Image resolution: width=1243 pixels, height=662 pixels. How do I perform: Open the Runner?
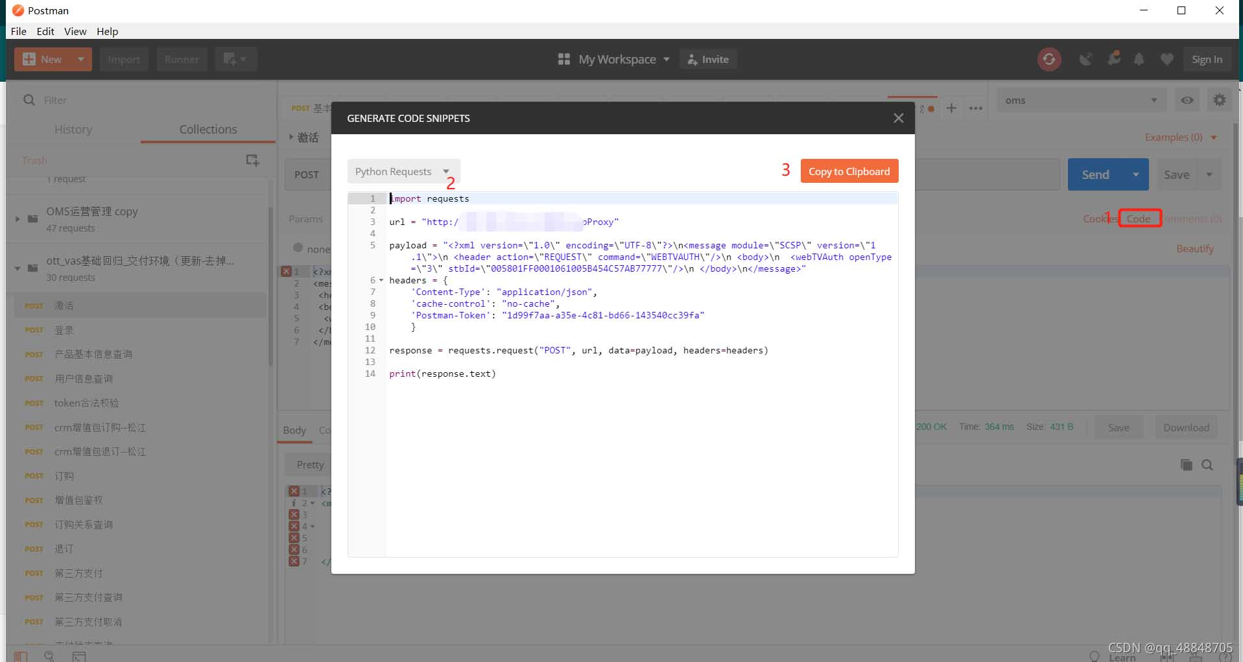click(182, 59)
